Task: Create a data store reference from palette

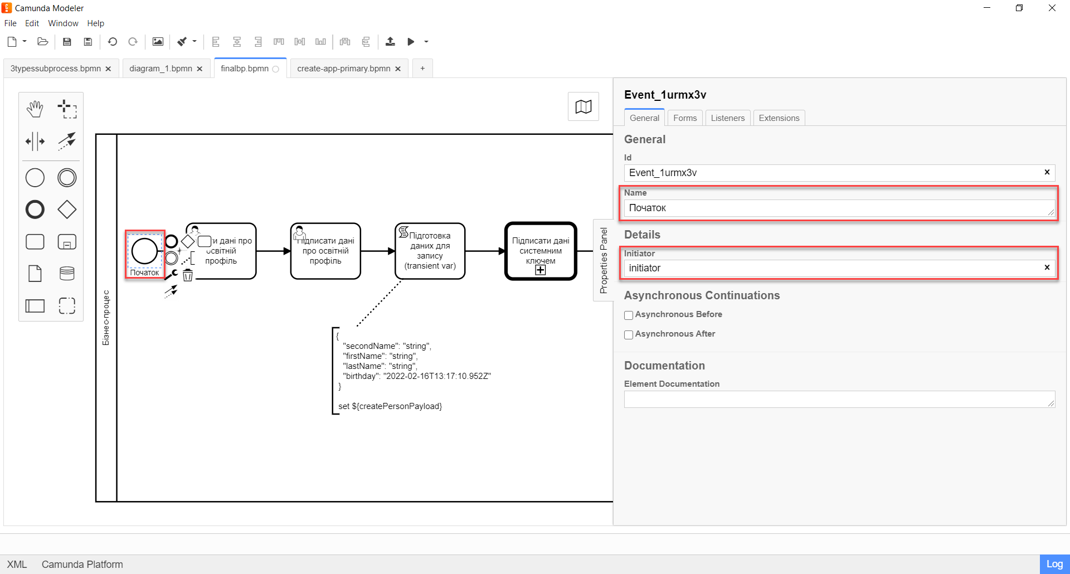Action: [67, 274]
